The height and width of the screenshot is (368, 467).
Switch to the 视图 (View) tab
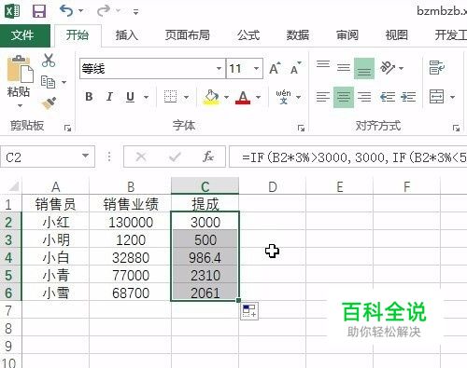(x=397, y=35)
